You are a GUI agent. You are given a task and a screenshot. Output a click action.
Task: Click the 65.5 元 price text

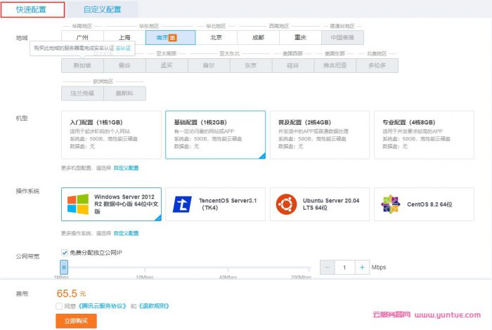click(x=71, y=293)
